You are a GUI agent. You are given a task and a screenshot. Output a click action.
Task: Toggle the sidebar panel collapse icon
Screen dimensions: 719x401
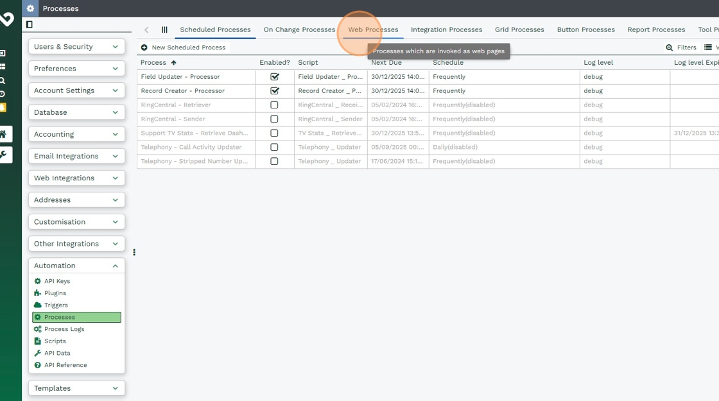tap(29, 24)
